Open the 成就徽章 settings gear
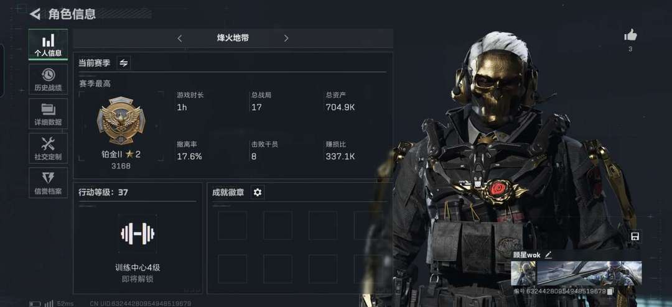 257,192
